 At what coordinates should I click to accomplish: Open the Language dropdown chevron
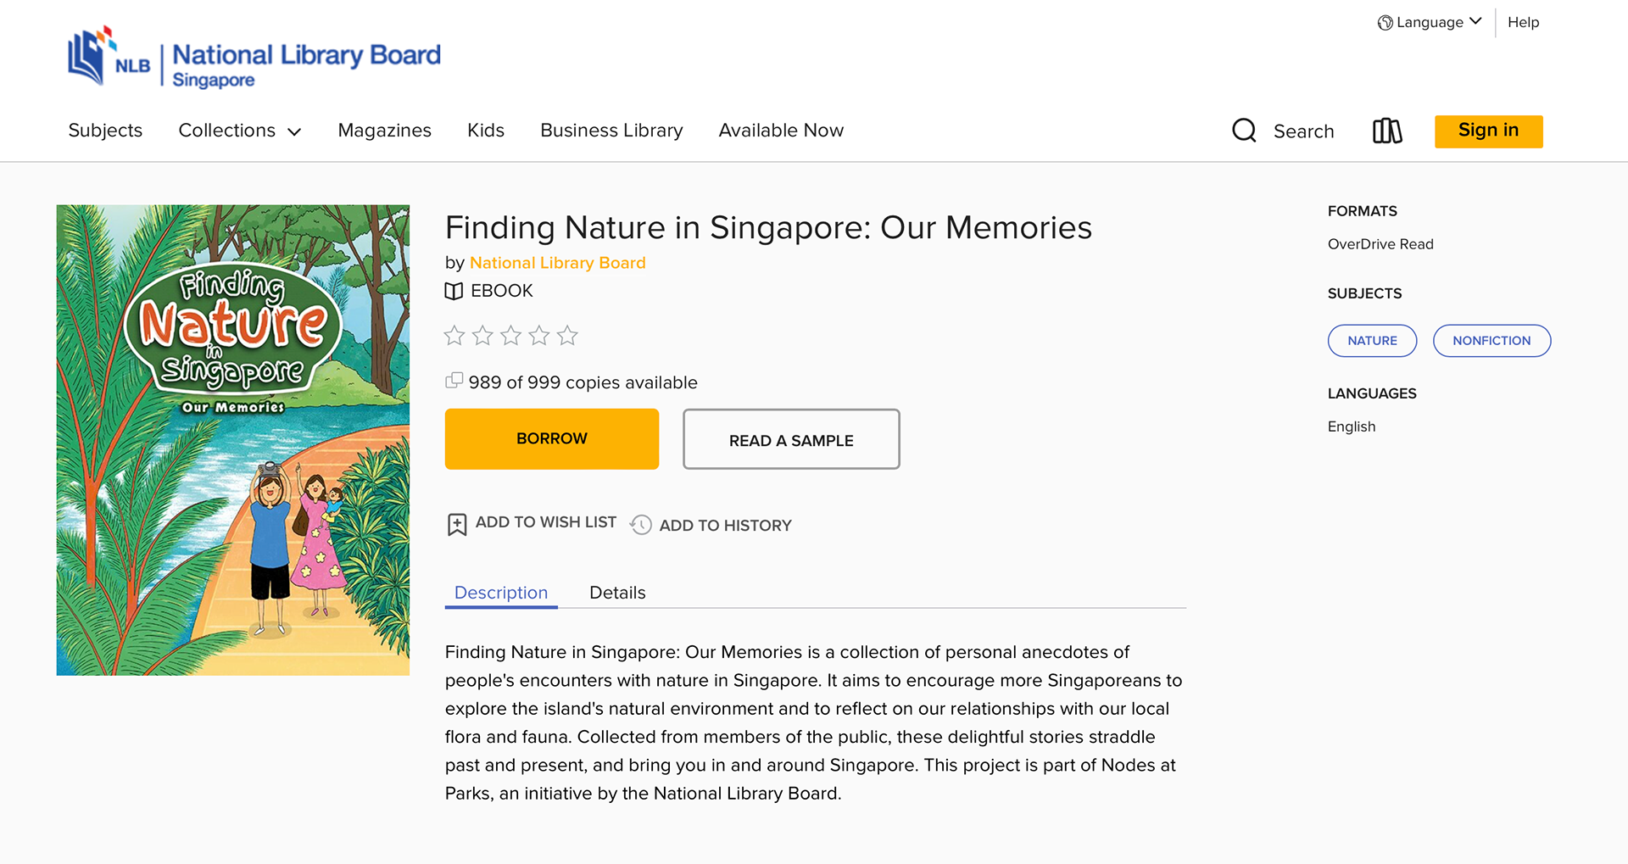coord(1475,21)
